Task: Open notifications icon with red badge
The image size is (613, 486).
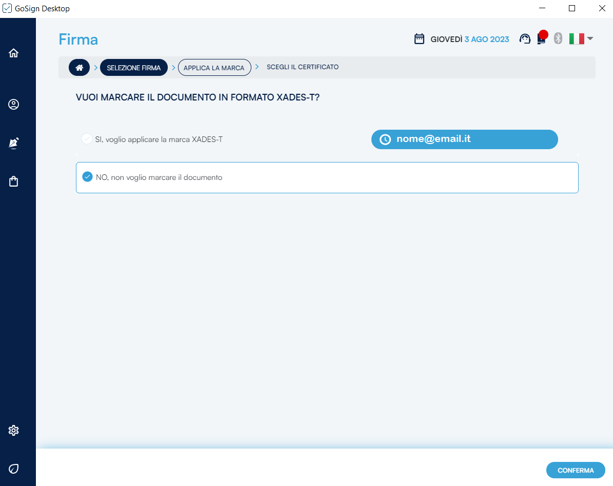Action: [x=541, y=38]
